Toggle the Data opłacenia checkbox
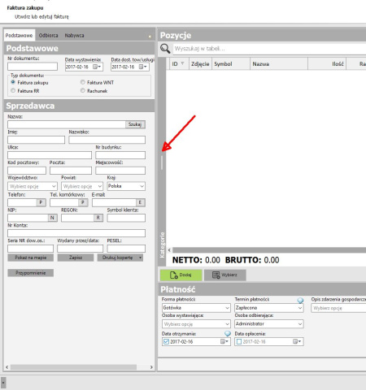 click(239, 342)
